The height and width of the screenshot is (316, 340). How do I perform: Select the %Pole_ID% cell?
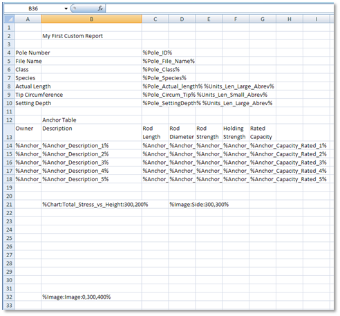155,53
